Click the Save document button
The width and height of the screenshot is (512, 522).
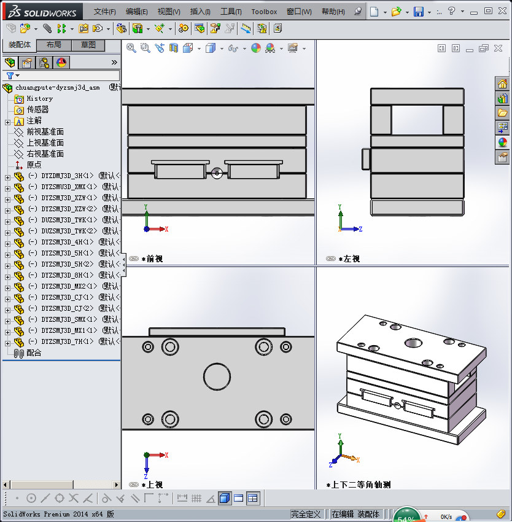coord(419,12)
